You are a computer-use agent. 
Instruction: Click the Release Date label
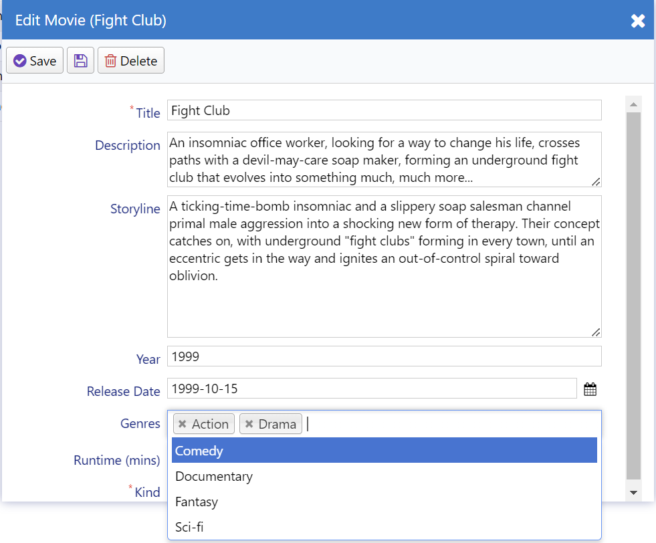click(x=124, y=391)
